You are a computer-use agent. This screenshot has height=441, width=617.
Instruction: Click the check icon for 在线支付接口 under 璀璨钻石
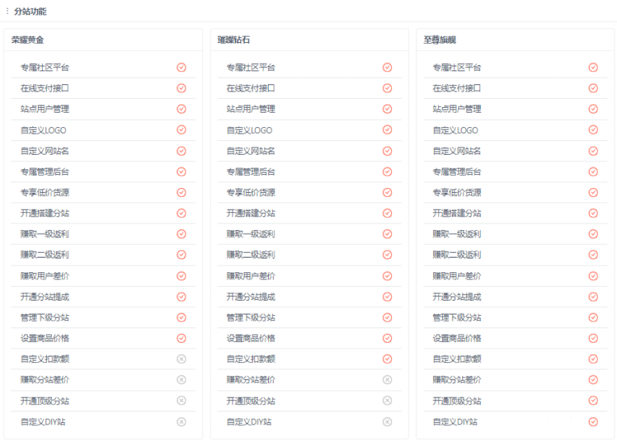pyautogui.click(x=387, y=88)
